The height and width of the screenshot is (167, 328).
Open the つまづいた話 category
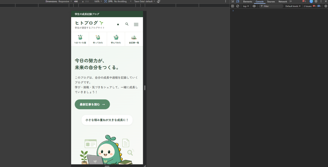coord(80,39)
